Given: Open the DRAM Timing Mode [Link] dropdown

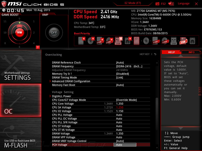Looking at the screenshot, I should tap(120, 77).
